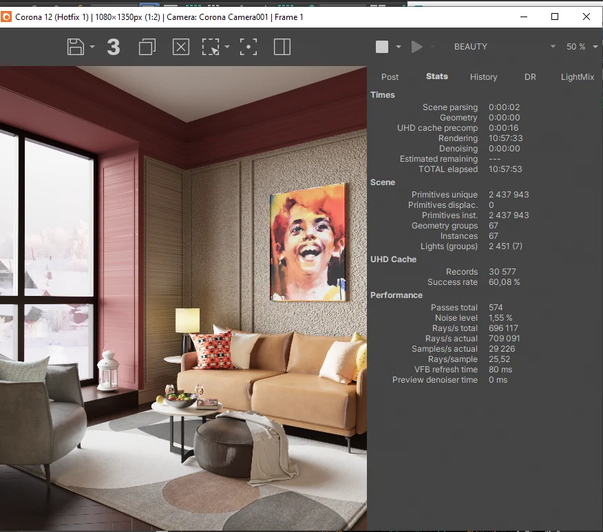
Task: Click the Pick focus point icon
Action: click(248, 47)
